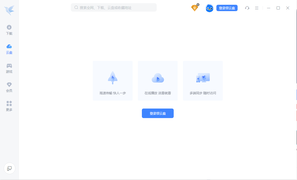Open the 游戏 games section

pos(9,68)
